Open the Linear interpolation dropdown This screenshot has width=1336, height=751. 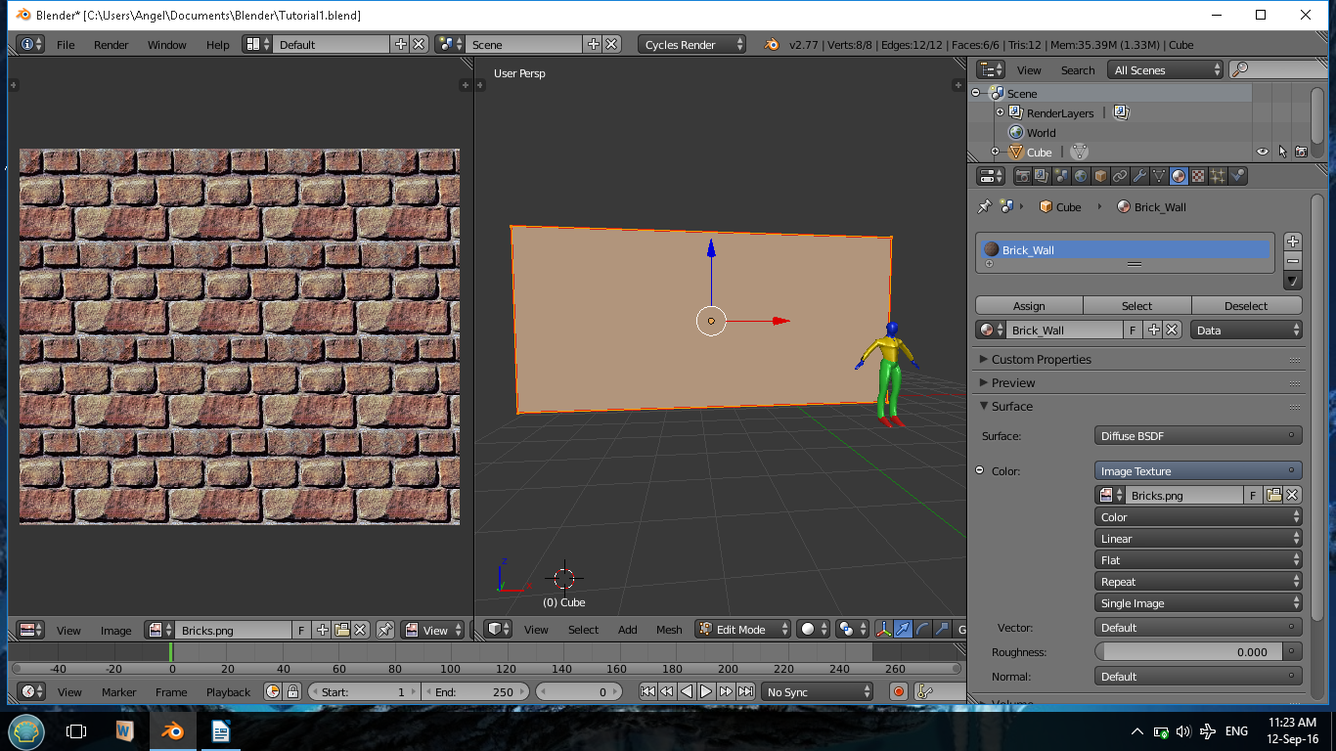tap(1198, 539)
